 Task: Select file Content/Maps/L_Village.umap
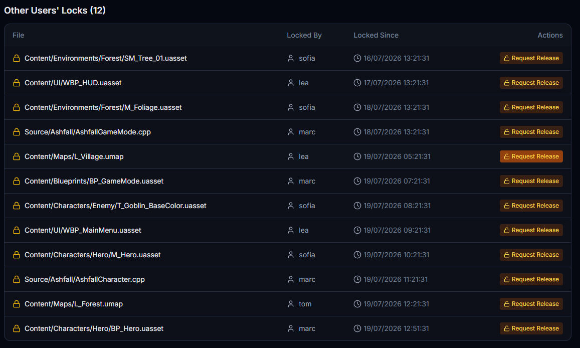[74, 156]
